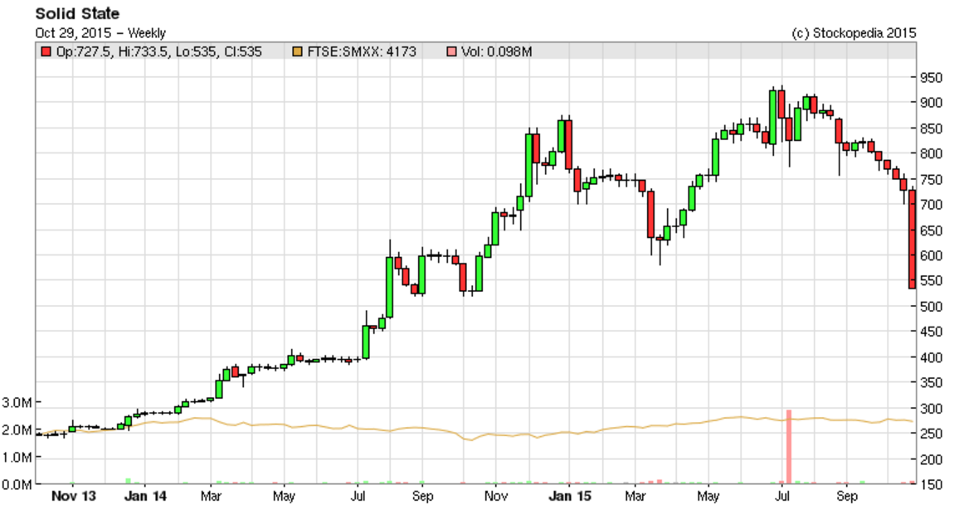Click the final large red candlestick
959x514 pixels.
[912, 239]
